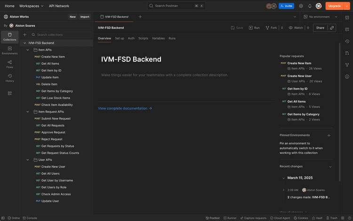Open the History sidebar panel
This screenshot has height=221, width=353.
click(9, 77)
